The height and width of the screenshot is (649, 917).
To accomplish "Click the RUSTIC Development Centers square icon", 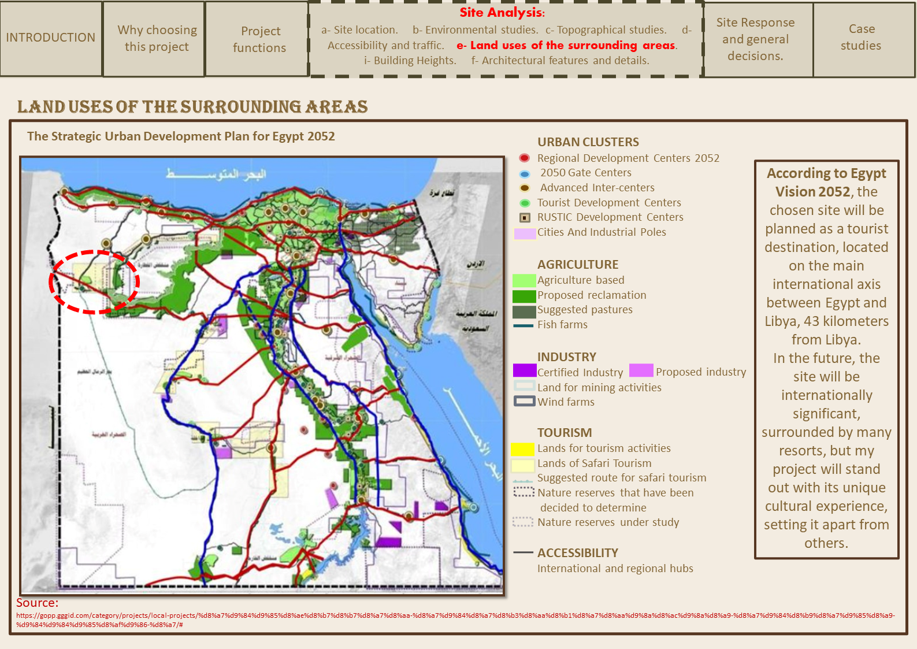I will (524, 218).
